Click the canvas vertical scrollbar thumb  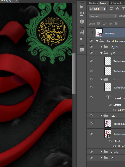click(x=74, y=74)
